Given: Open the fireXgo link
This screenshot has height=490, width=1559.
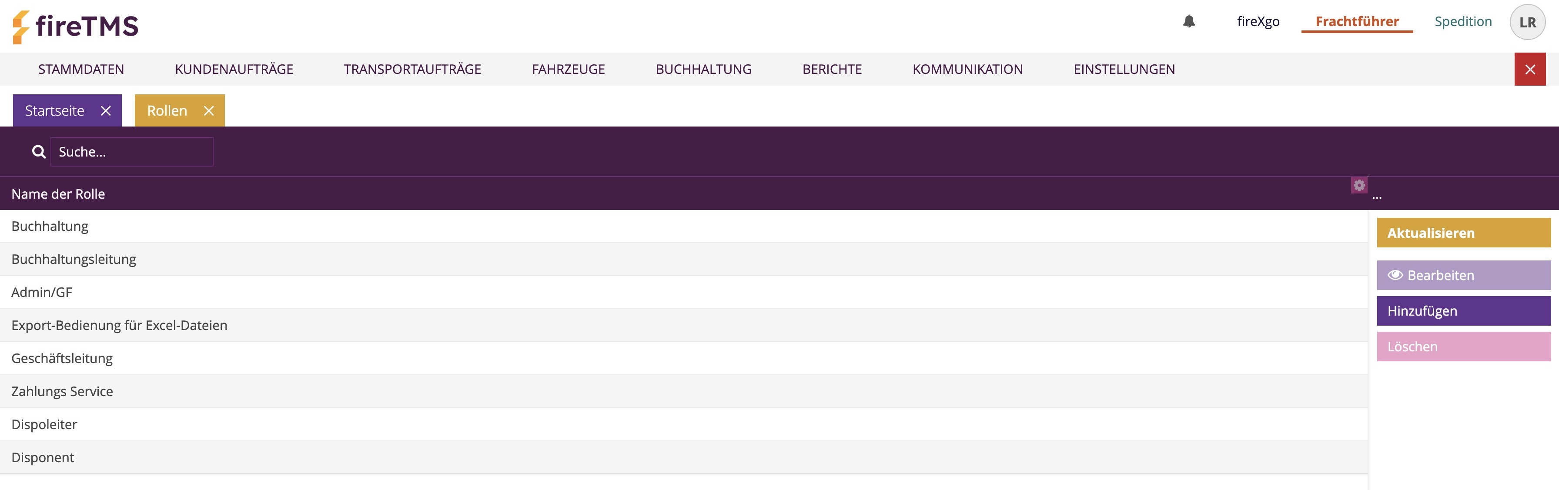Looking at the screenshot, I should click(x=1258, y=21).
